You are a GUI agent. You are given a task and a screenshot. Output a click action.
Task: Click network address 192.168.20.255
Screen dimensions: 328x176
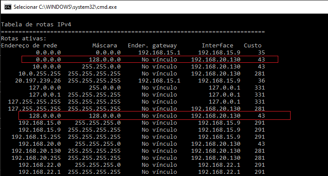[36, 158]
